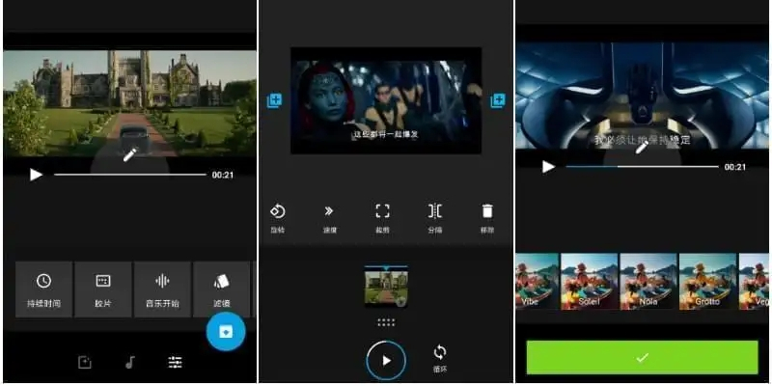Tap the right blue add-clip icon beside preview
Viewport: 772px width, 386px height.
(498, 101)
